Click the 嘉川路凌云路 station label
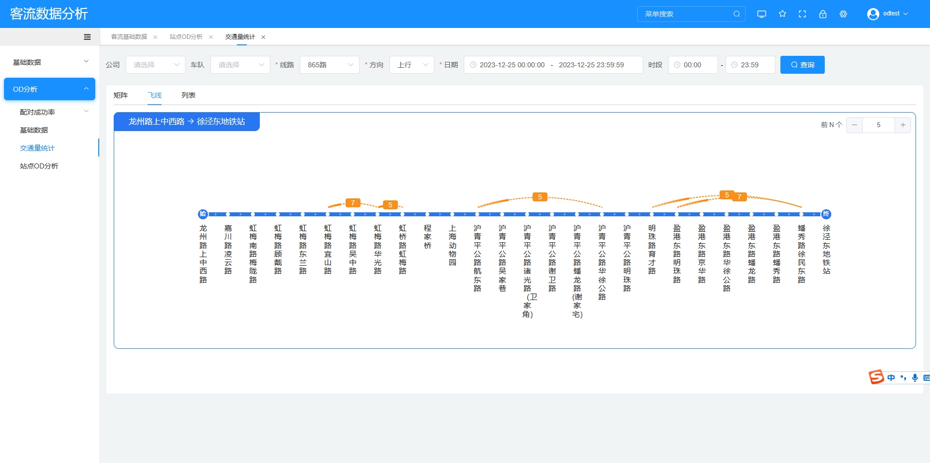The height and width of the screenshot is (463, 930). coord(228,249)
